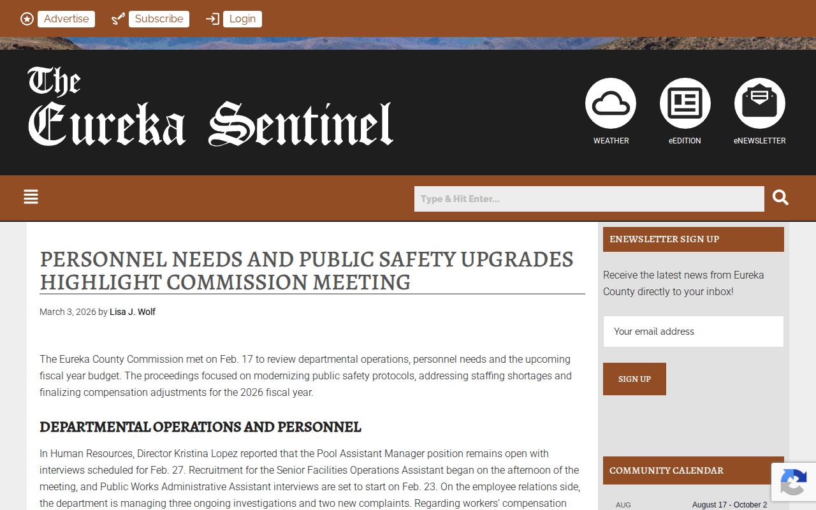Click the pen icon beside Subscribe
The width and height of the screenshot is (816, 510).
tap(118, 19)
